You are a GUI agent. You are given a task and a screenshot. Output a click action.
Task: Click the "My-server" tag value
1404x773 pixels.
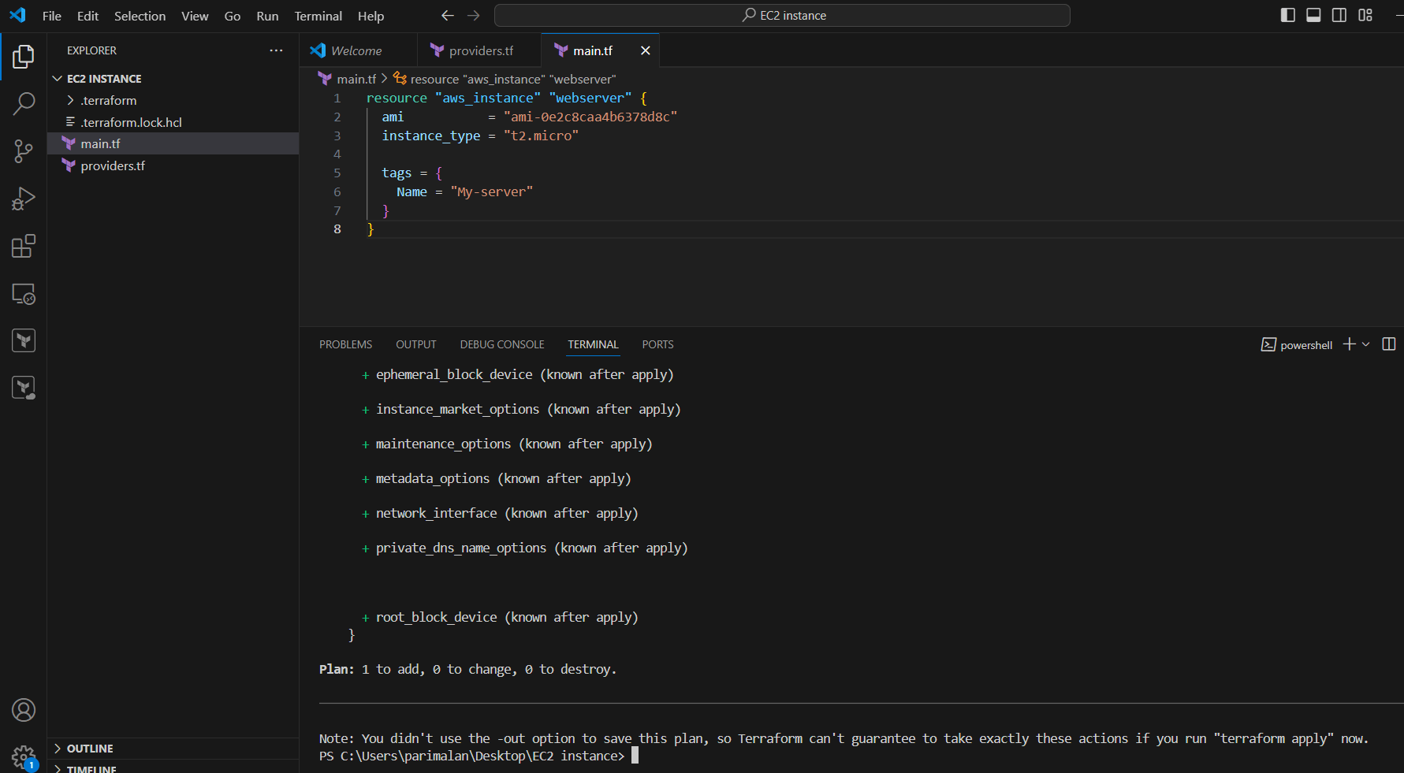(x=492, y=191)
